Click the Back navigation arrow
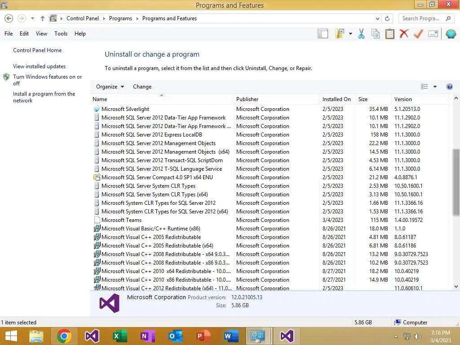Viewport: 460px width, 345px height. point(9,18)
